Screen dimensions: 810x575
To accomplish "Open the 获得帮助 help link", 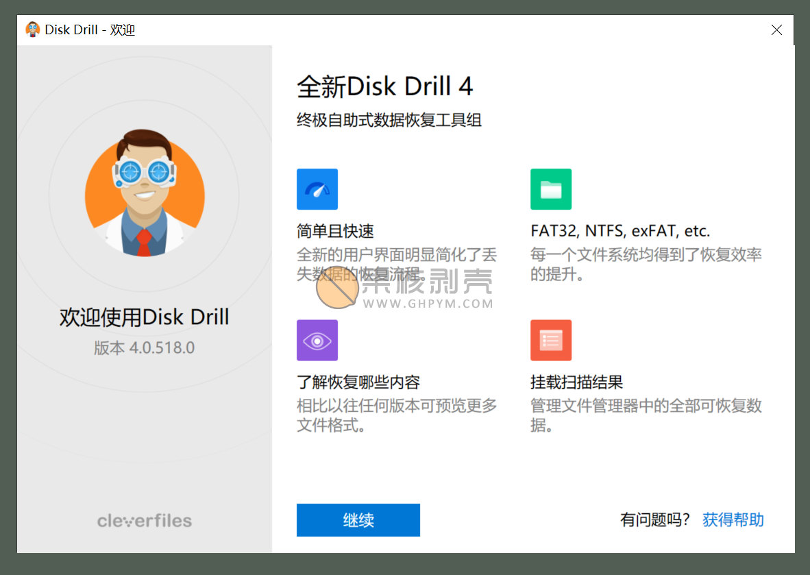I will coord(733,520).
